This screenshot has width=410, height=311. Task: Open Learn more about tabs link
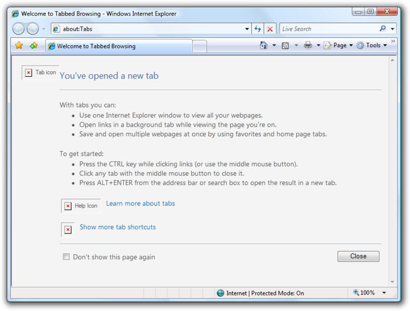(x=140, y=204)
